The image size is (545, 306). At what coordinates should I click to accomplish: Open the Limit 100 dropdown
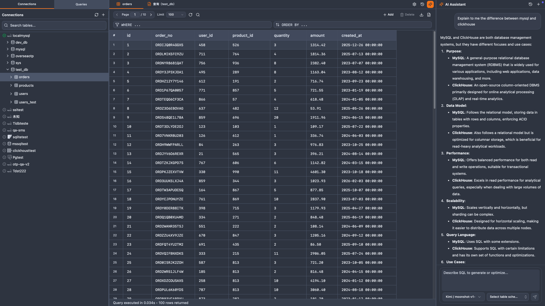tap(175, 14)
